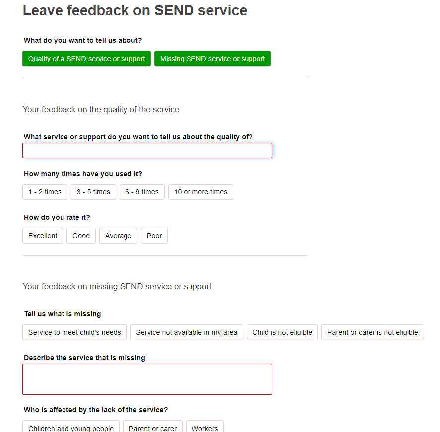
Task: Click the service quality text input field
Action: pyautogui.click(x=147, y=151)
